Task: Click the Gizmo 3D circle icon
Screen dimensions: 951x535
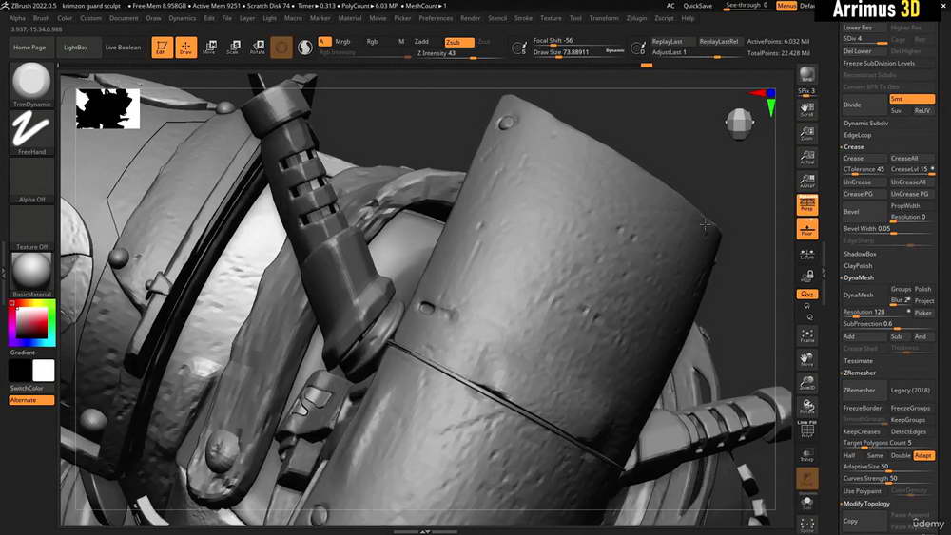Action: (281, 48)
